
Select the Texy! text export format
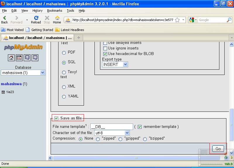[64, 72]
